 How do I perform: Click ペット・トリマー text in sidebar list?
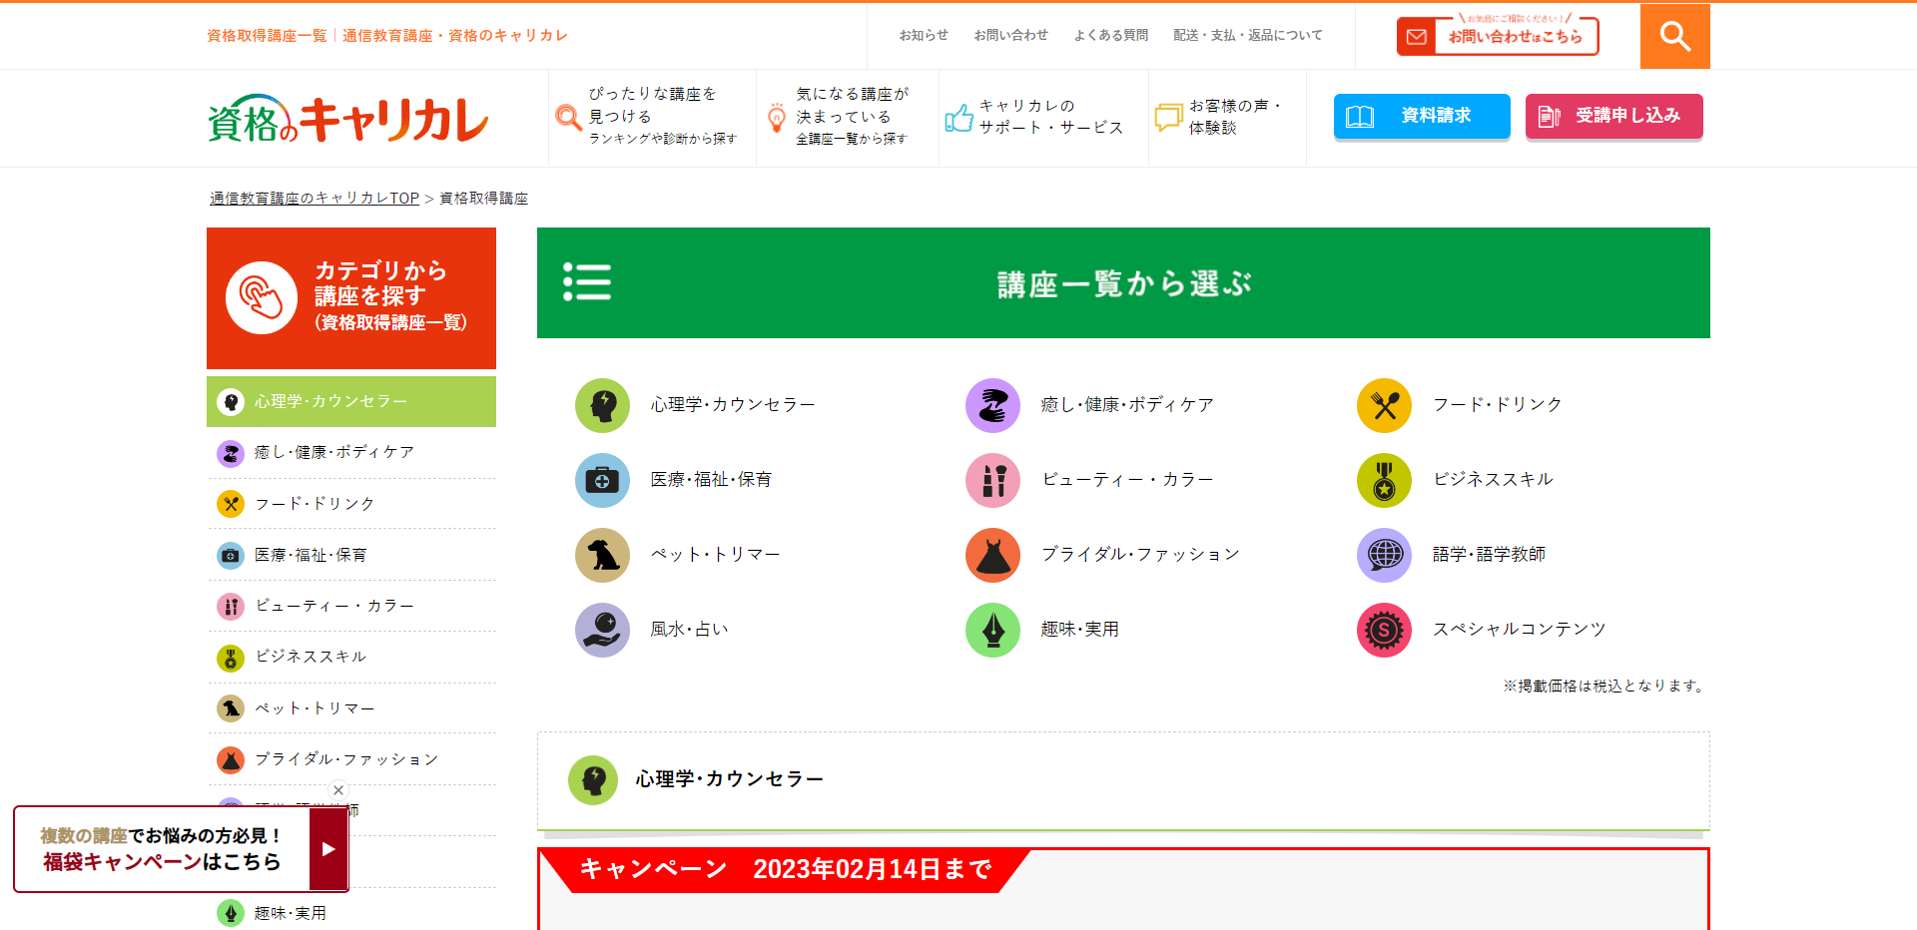tap(315, 708)
